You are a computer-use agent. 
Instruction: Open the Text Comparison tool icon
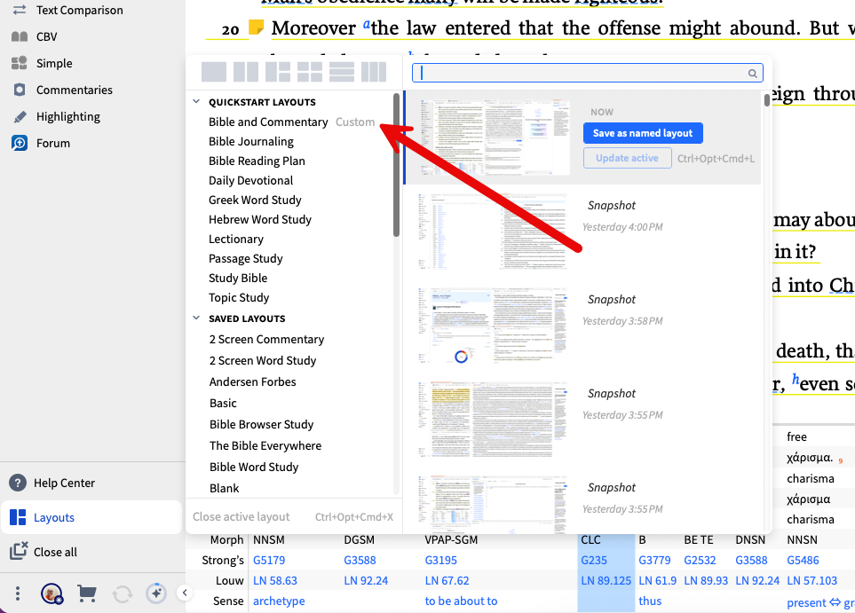(x=19, y=10)
